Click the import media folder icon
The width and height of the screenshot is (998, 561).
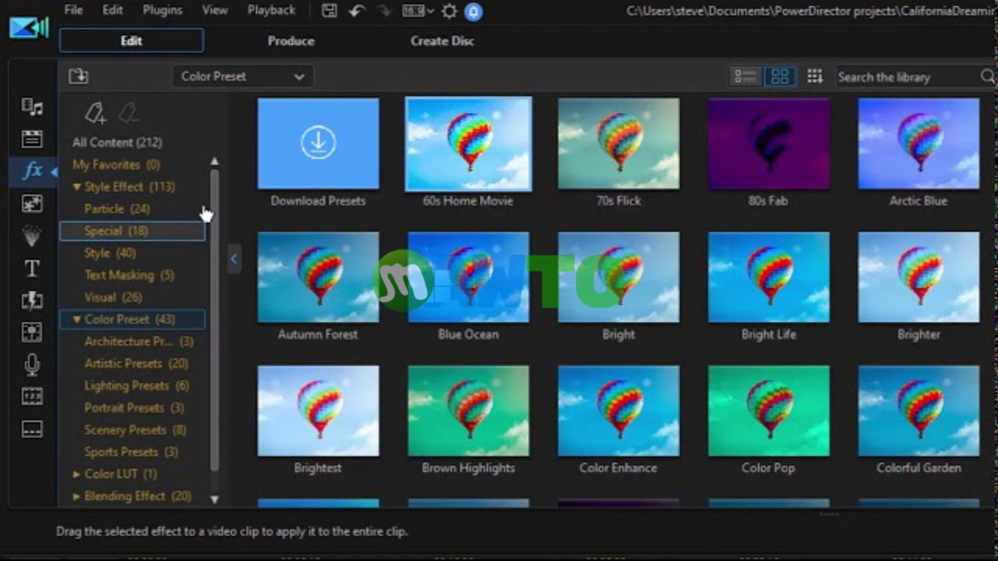click(79, 76)
